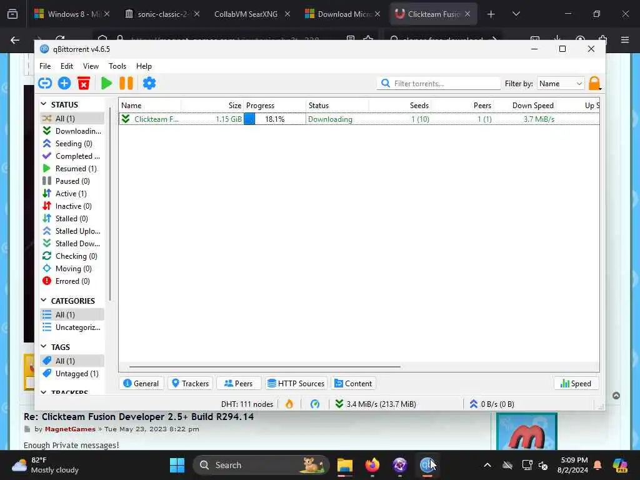Open the View menu
Viewport: 640px width, 480px height.
point(91,66)
